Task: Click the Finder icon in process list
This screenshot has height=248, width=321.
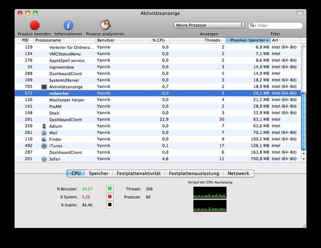Action: 44,139
